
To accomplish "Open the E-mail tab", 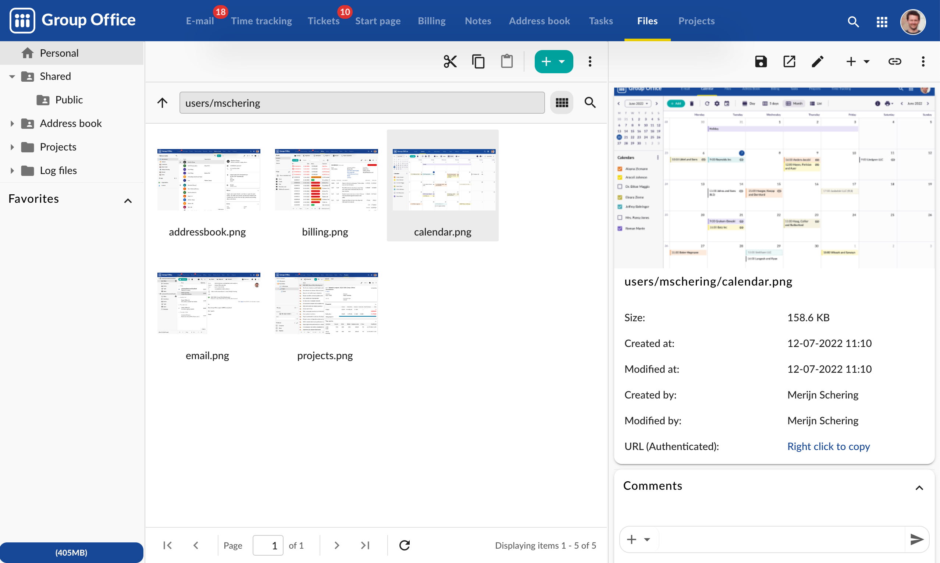I will tap(199, 21).
